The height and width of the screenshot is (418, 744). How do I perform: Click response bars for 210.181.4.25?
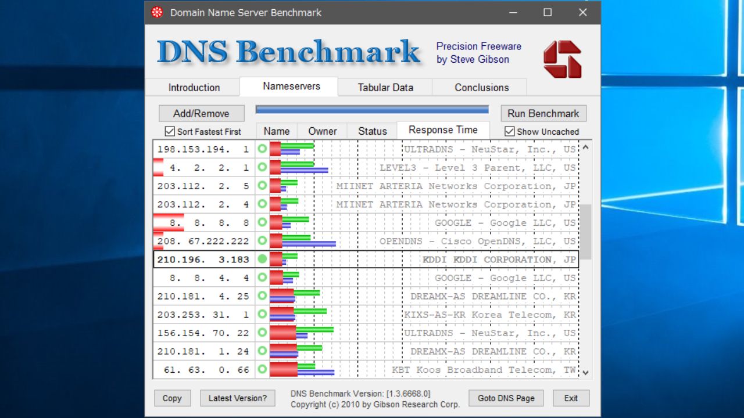(x=295, y=296)
